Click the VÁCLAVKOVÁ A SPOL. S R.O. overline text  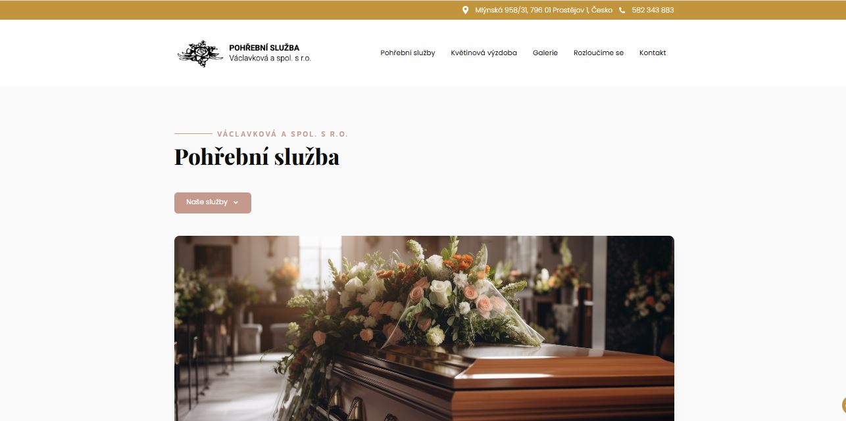point(283,134)
